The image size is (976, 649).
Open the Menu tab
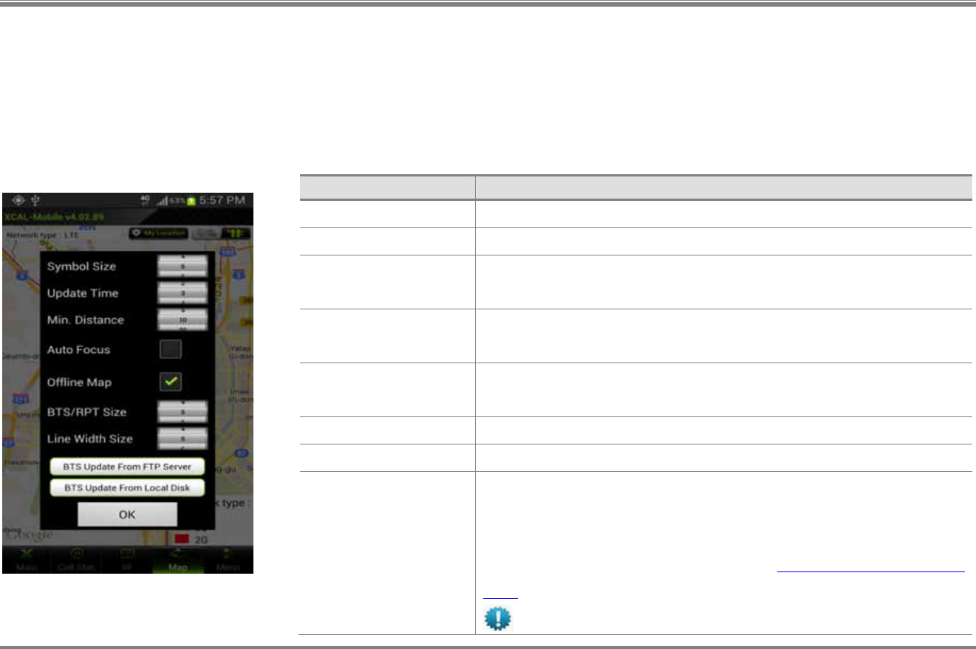coord(228,560)
